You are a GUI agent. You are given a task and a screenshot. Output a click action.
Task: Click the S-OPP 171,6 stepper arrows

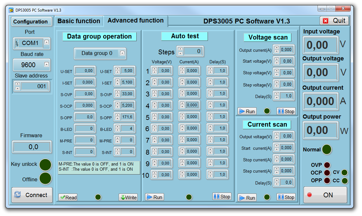(118, 117)
